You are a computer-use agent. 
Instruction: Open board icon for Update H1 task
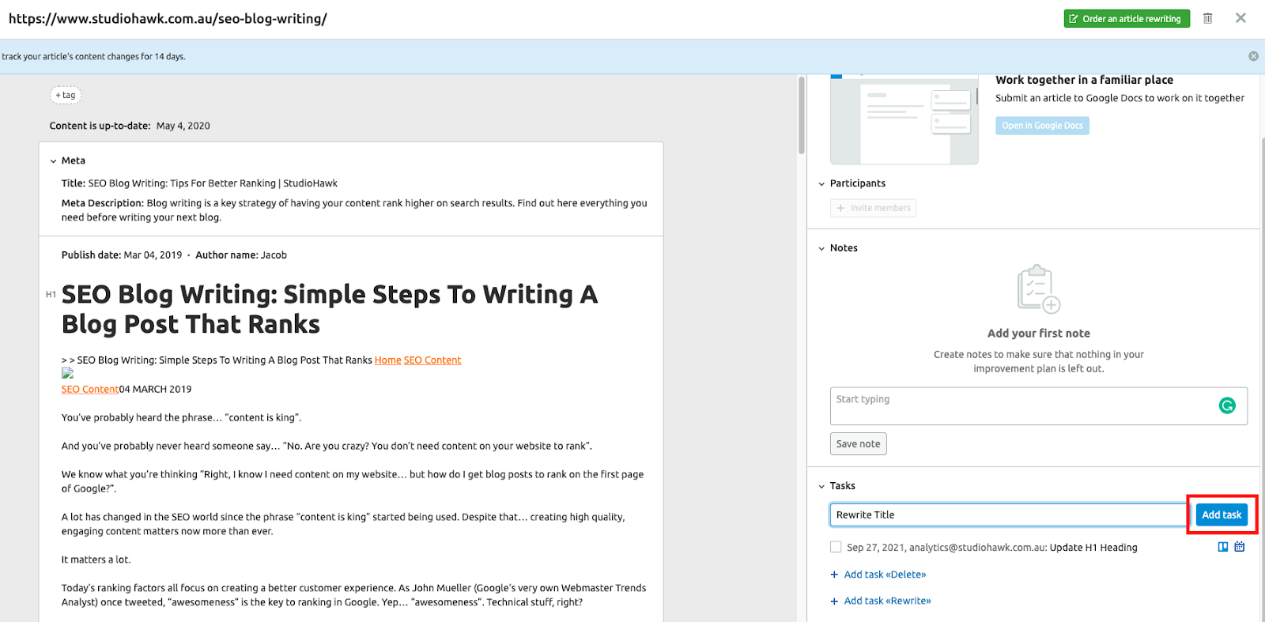(1223, 547)
